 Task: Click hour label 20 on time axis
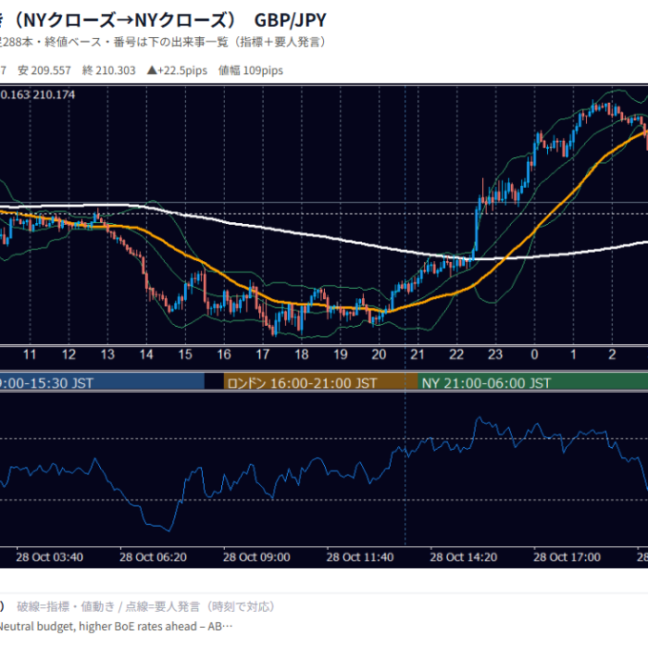point(379,354)
